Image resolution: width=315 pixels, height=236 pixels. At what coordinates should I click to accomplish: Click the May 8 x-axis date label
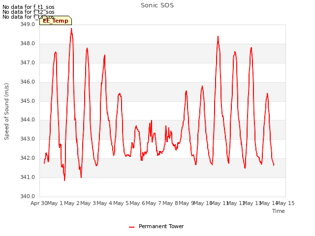[170, 203]
